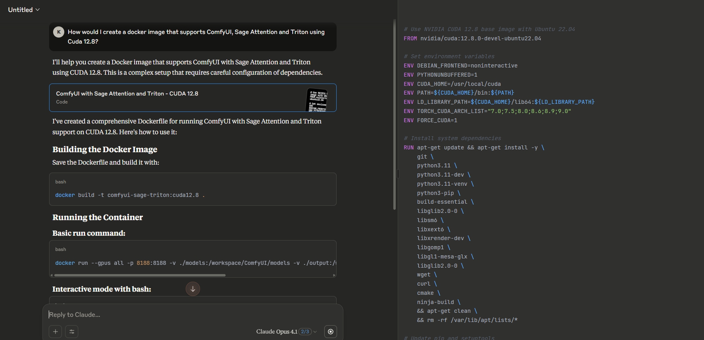Click the plus attachment button
704x340 pixels.
pyautogui.click(x=56, y=332)
